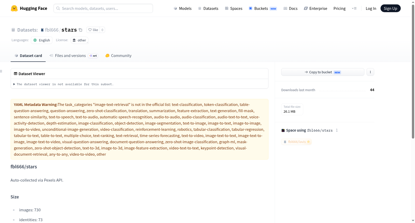Open the Community tab
415x223 pixels.
point(118,56)
